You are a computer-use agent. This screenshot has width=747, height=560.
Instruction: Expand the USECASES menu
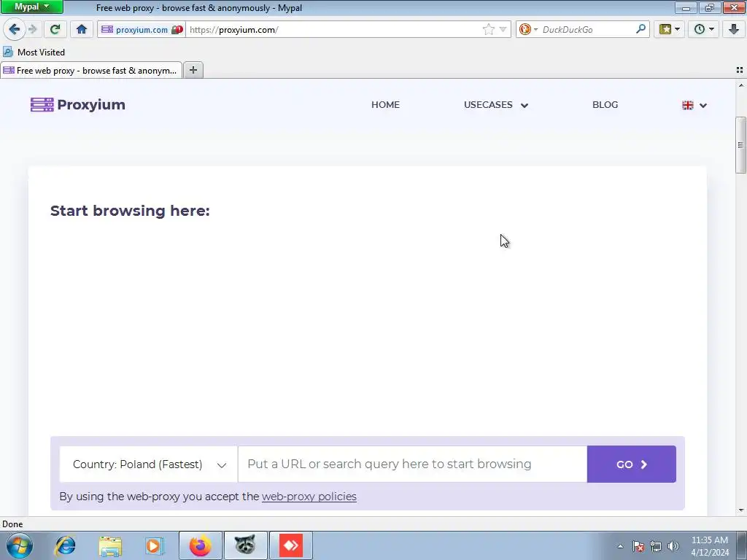(x=496, y=105)
